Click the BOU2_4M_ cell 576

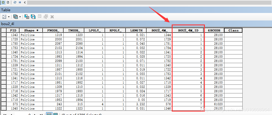(x=159, y=104)
